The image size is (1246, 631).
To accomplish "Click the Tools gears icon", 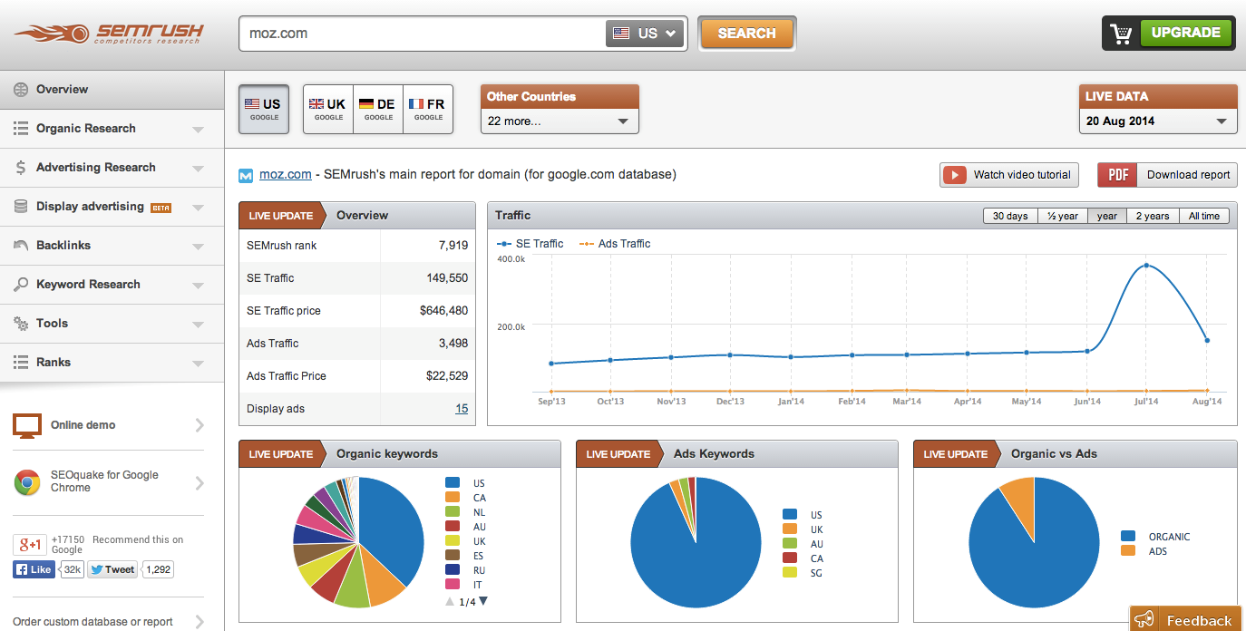I will coord(20,324).
